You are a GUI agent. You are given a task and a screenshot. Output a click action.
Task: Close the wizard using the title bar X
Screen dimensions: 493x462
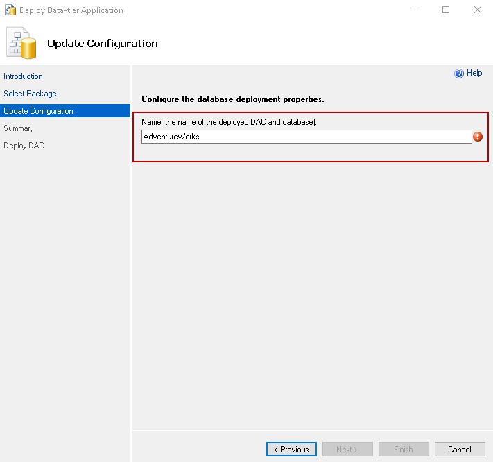(x=477, y=10)
